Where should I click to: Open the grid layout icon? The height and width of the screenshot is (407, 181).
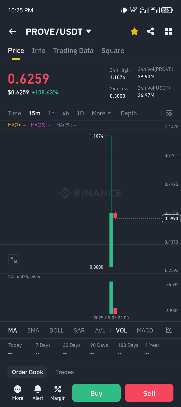click(x=168, y=32)
